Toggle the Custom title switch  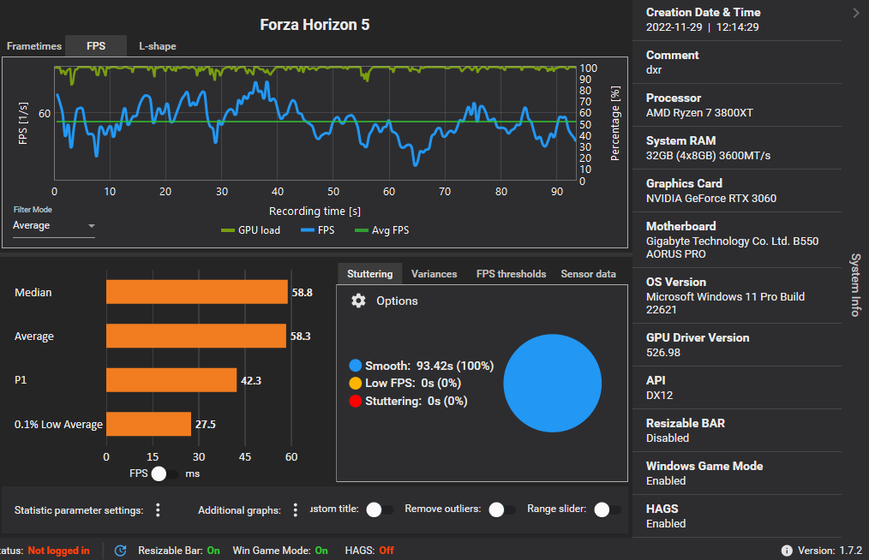[x=380, y=509]
